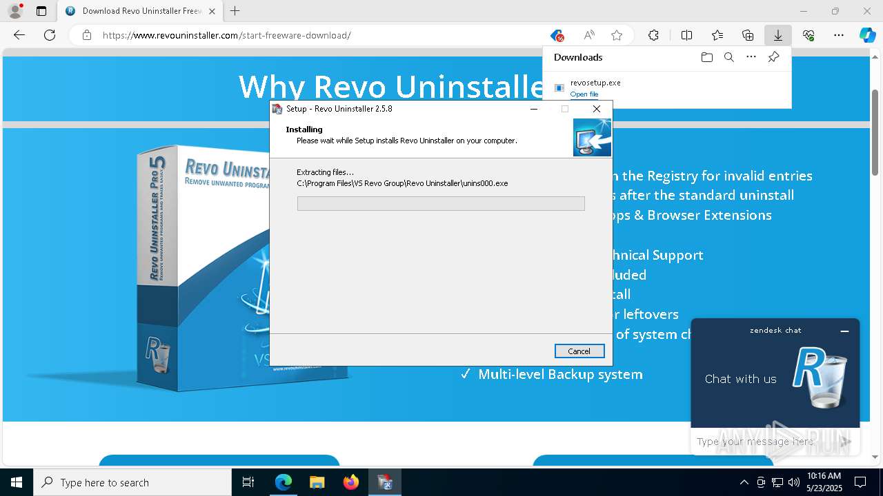Activate Read aloud icon

(589, 35)
